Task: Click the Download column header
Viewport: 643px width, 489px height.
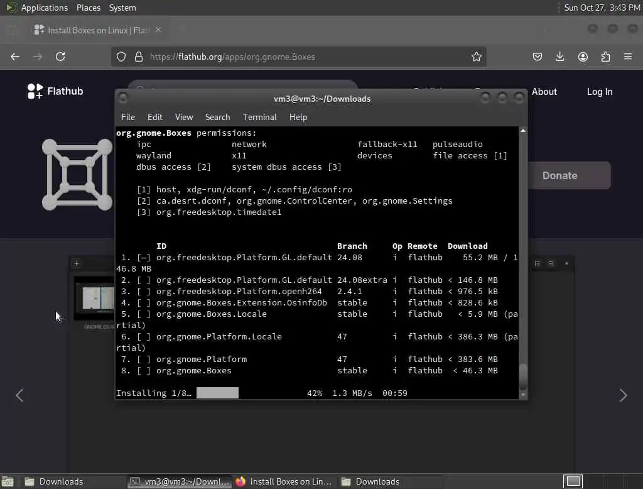Action: pyautogui.click(x=467, y=246)
